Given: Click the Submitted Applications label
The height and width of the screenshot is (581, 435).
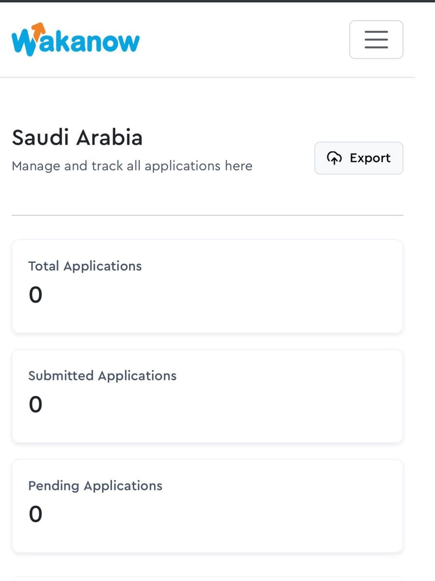Looking at the screenshot, I should click(102, 376).
